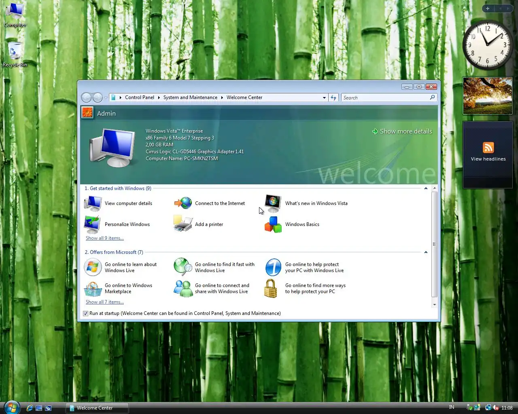Open the Windows Marketplace basket icon
518x414 pixels.
tap(93, 289)
